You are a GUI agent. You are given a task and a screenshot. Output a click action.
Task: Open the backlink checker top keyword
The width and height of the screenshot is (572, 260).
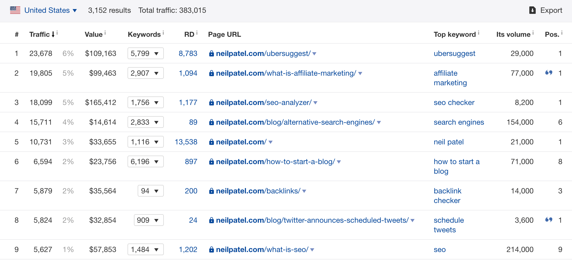click(x=448, y=196)
